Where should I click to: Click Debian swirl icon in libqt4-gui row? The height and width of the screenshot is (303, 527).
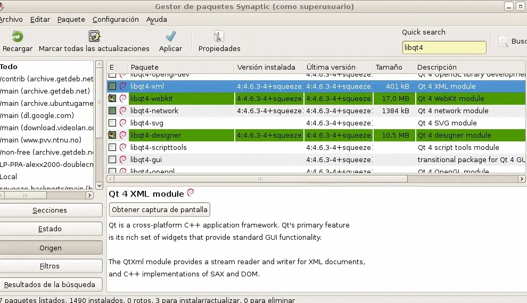pos(123,159)
